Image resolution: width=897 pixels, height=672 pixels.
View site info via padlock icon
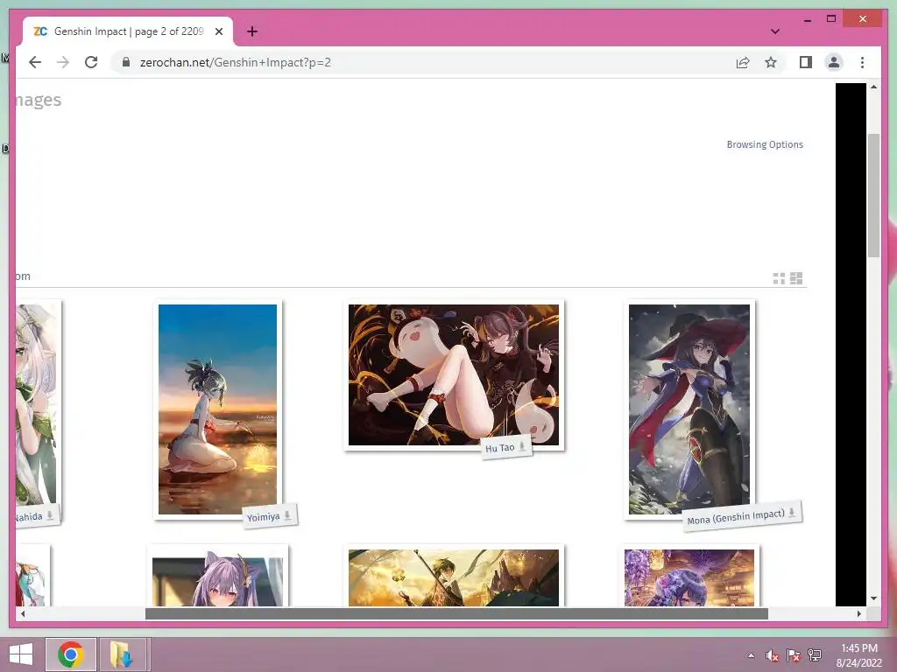coord(126,62)
